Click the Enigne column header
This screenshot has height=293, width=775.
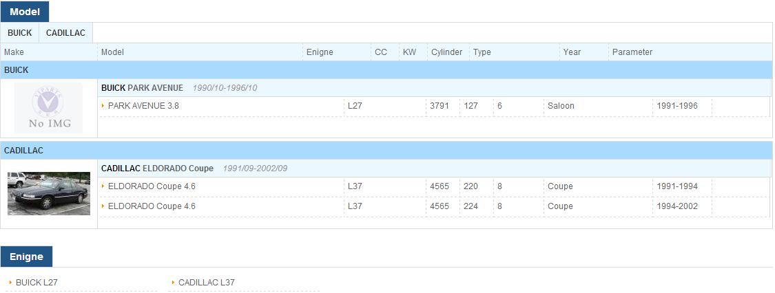tap(320, 52)
